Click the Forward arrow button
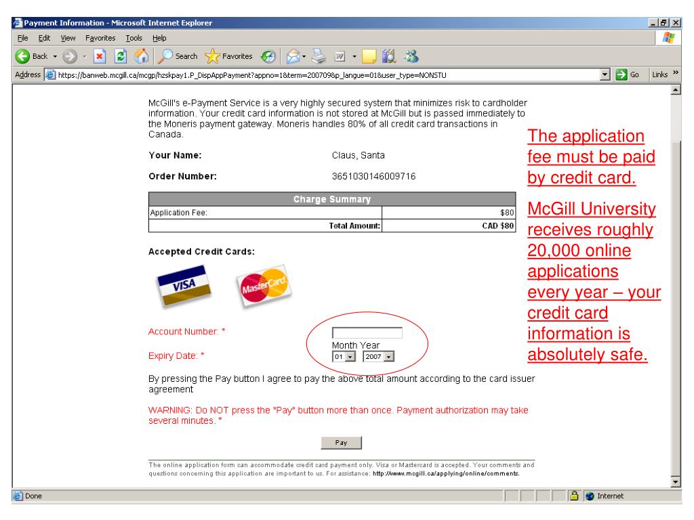Image resolution: width=694 pixels, height=520 pixels. click(x=70, y=56)
